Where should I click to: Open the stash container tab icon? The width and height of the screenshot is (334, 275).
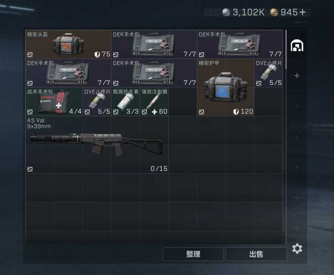click(x=297, y=45)
